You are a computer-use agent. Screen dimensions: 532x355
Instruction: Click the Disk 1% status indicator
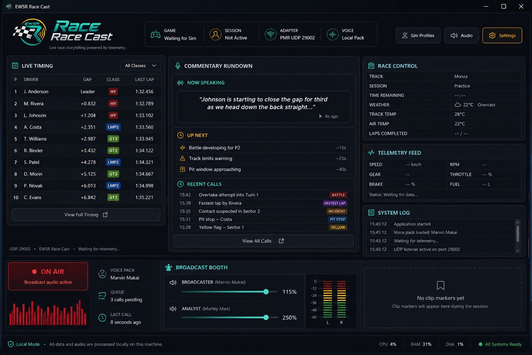454,344
